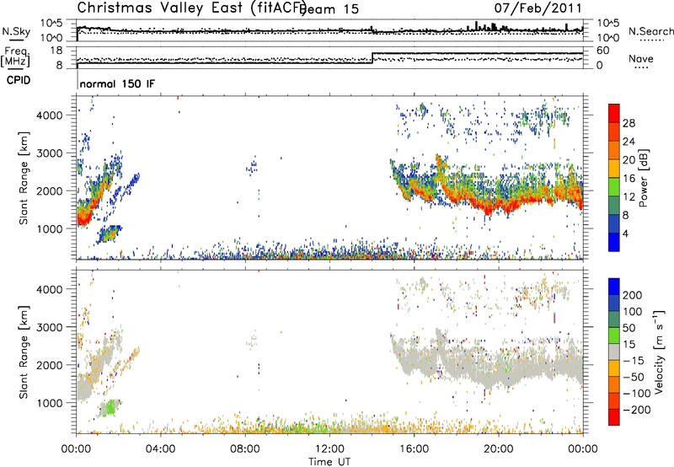674x467 pixels.
Task: Click the '-200' label on the Velocity colorbar
Action: 637,410
